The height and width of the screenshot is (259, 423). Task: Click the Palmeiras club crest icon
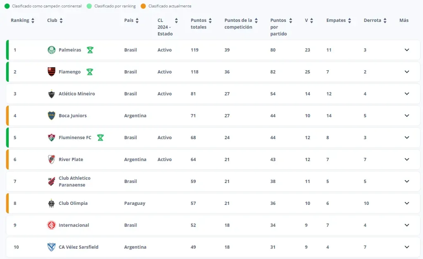point(51,50)
